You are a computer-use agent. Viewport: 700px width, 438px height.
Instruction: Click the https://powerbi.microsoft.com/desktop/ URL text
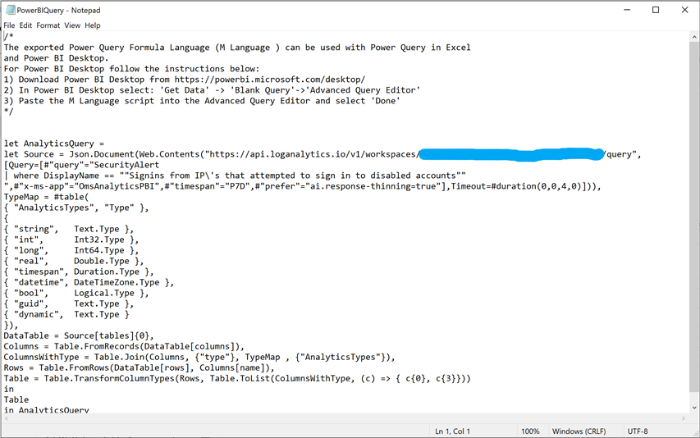(x=270, y=80)
